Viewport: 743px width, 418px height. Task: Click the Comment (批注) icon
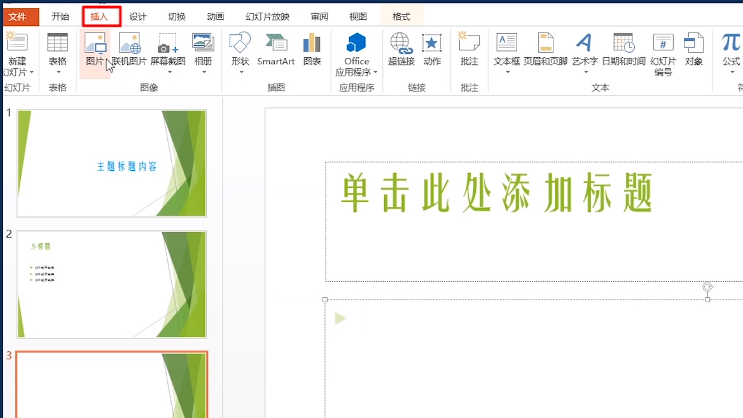469,41
